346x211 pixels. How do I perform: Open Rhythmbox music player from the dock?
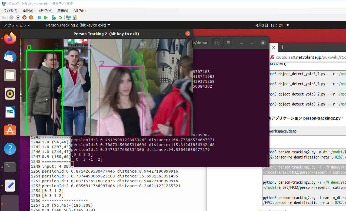10,94
